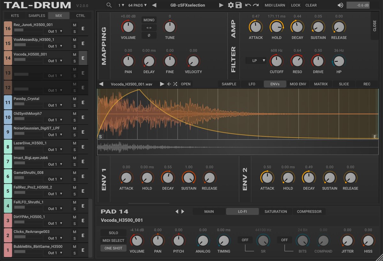The height and width of the screenshot is (261, 383).
Task: Open edit E for Rez_Juno6_H3500_001 pad
Action: (83, 28)
